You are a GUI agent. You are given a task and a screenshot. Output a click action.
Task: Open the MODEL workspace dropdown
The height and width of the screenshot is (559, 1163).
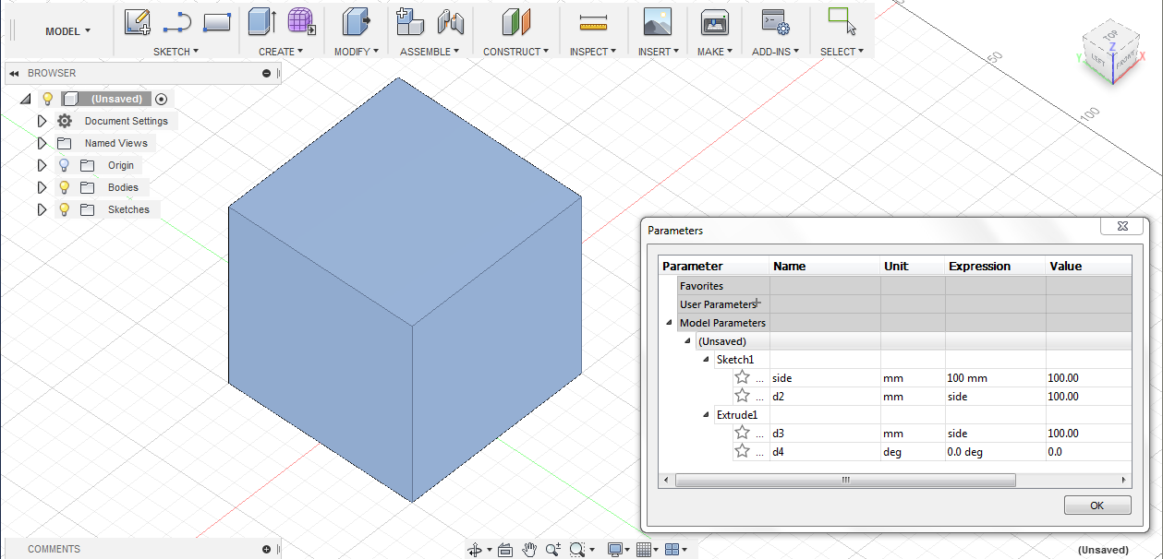pyautogui.click(x=67, y=31)
